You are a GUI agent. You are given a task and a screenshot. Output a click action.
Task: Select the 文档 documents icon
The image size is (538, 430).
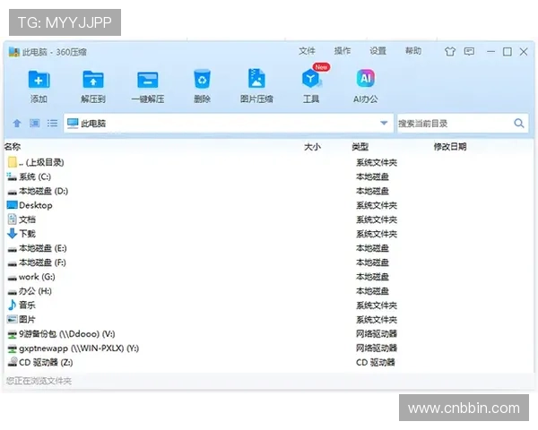pyautogui.click(x=12, y=219)
